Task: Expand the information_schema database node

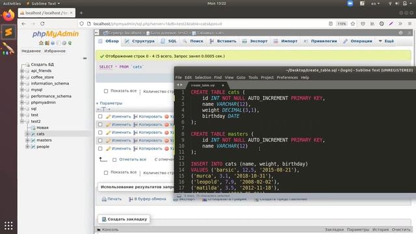Action: pos(22,84)
